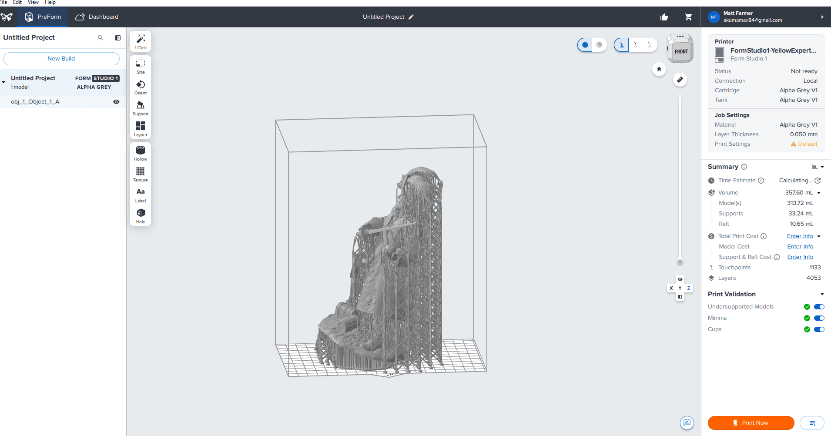
Task: Expand the Volume breakdown arrow
Action: (819, 193)
